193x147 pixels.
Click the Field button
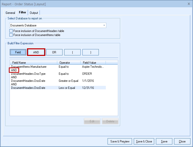tap(18, 52)
